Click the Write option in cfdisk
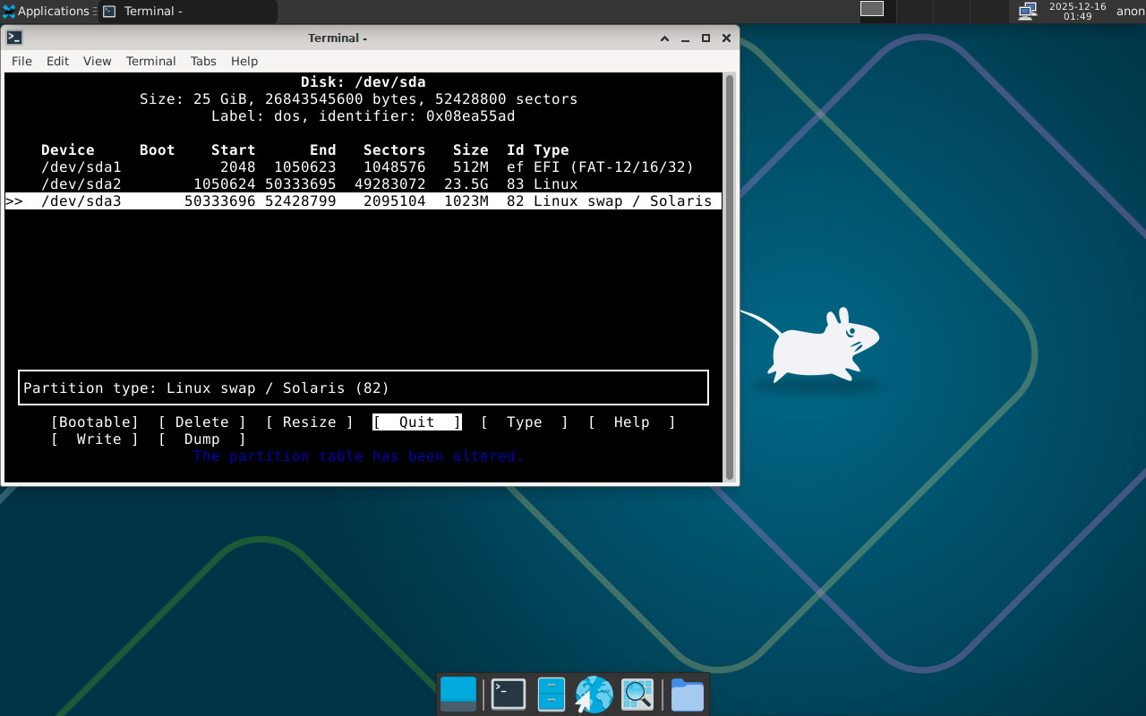Screen dimensions: 1146x716 (95, 439)
